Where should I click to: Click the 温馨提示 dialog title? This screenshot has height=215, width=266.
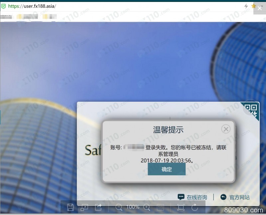pos(168,130)
